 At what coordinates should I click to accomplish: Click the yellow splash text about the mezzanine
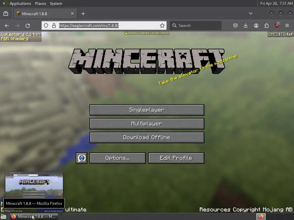click(x=198, y=70)
